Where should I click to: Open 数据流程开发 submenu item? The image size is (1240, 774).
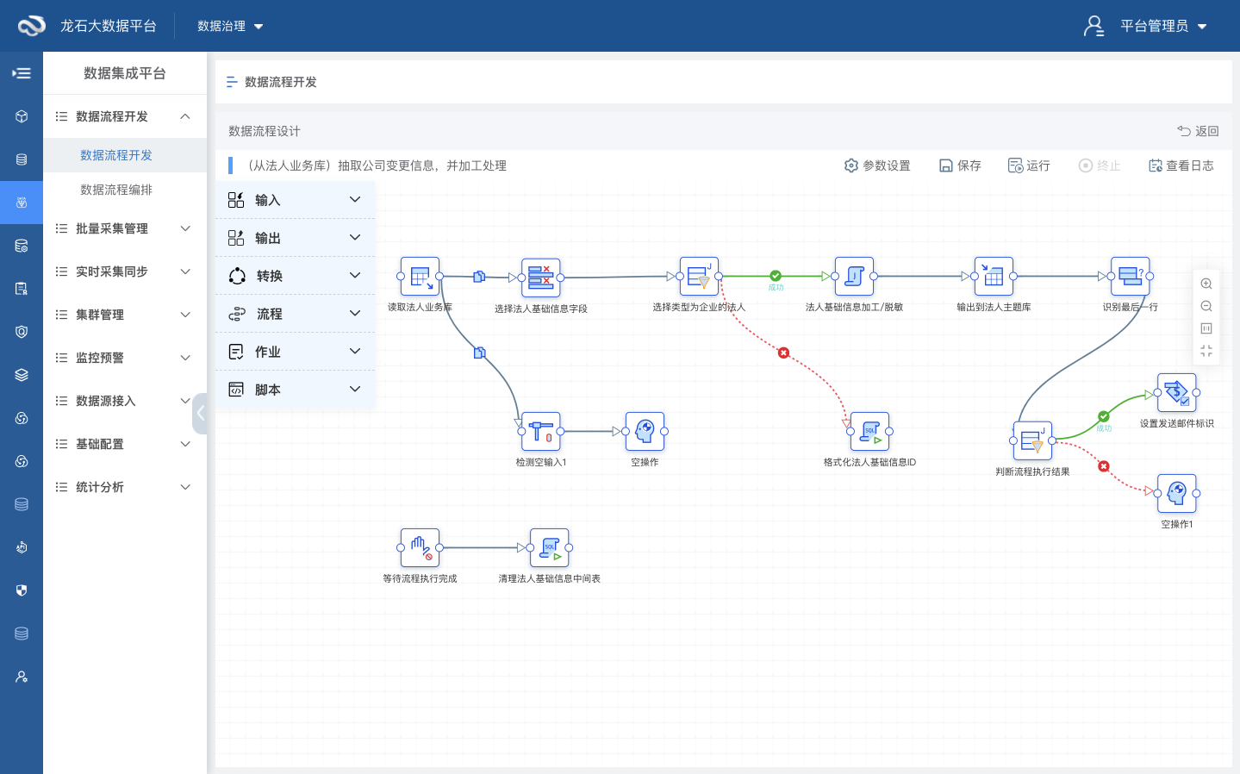coord(125,155)
